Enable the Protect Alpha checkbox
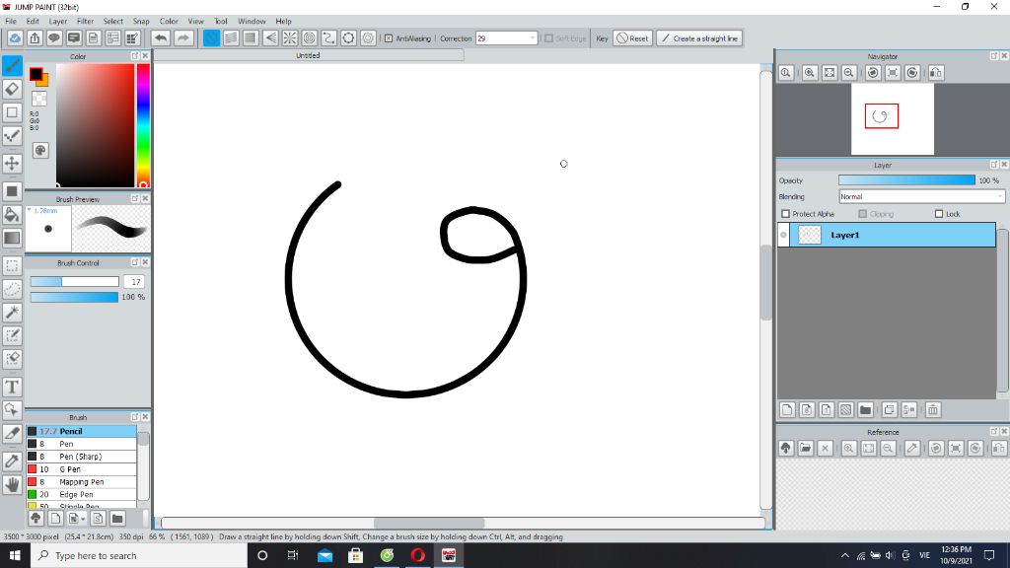The height and width of the screenshot is (568, 1010). pyautogui.click(x=785, y=214)
